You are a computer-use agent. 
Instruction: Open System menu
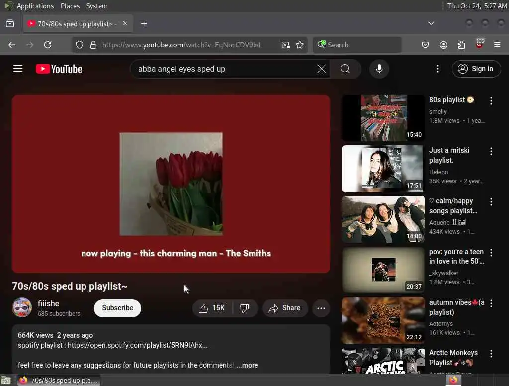click(x=97, y=6)
